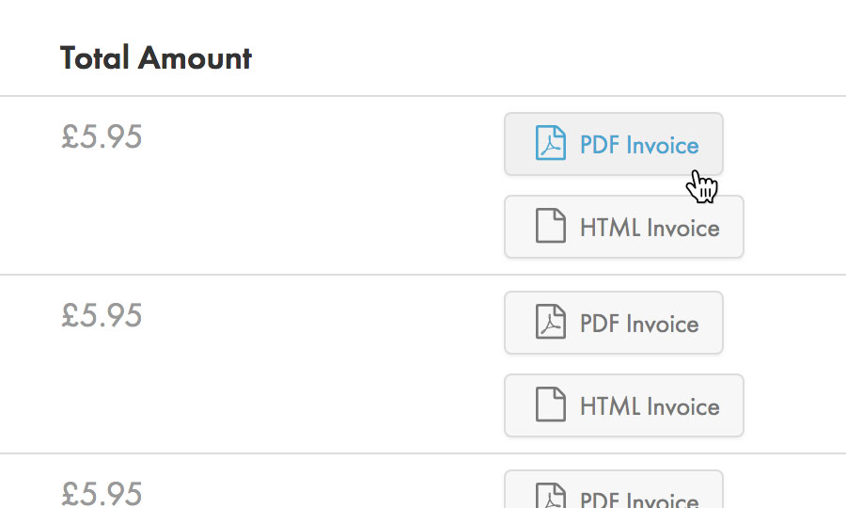Open the second row's HTML Invoice

click(624, 405)
